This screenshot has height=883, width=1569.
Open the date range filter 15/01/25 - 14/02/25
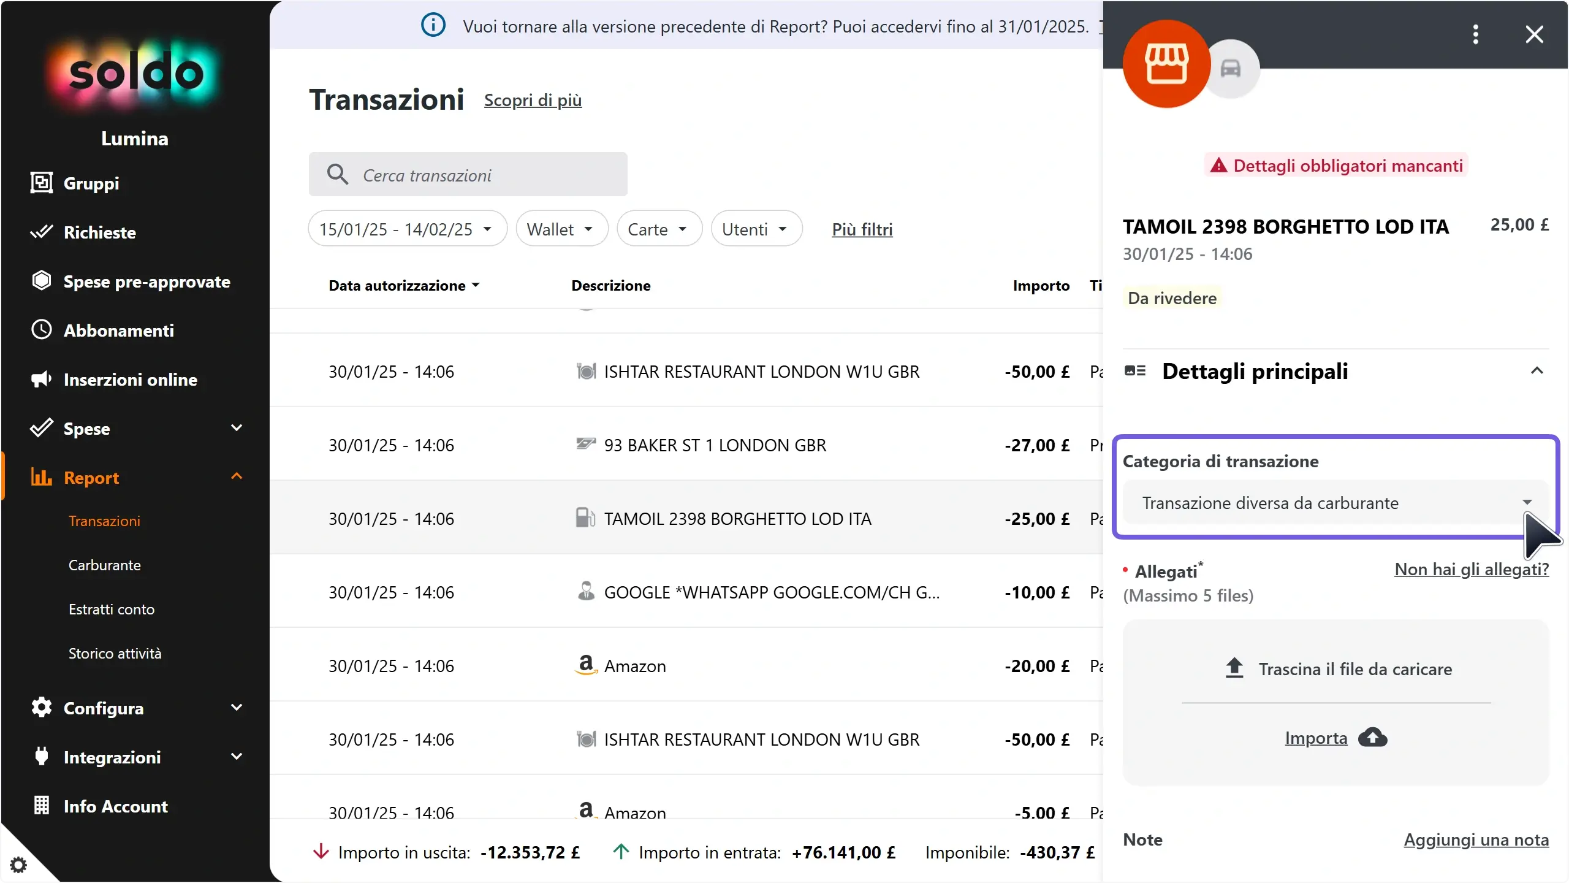[x=408, y=229]
